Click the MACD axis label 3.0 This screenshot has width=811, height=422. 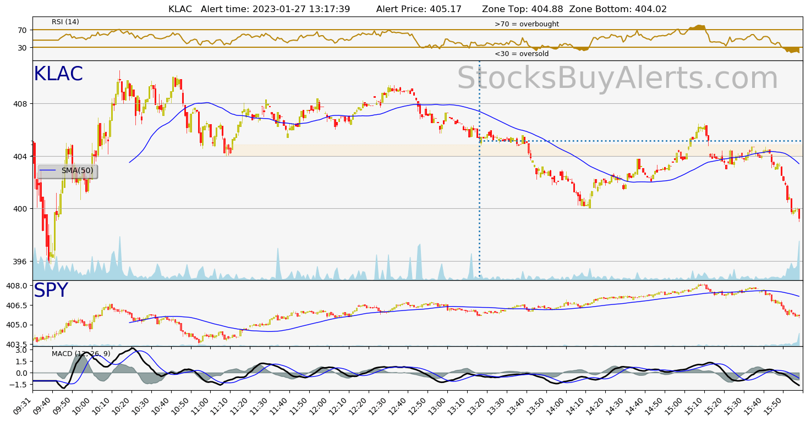[21, 350]
